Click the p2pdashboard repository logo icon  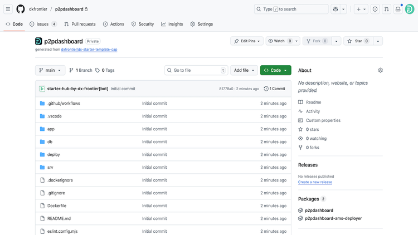pos(38,41)
